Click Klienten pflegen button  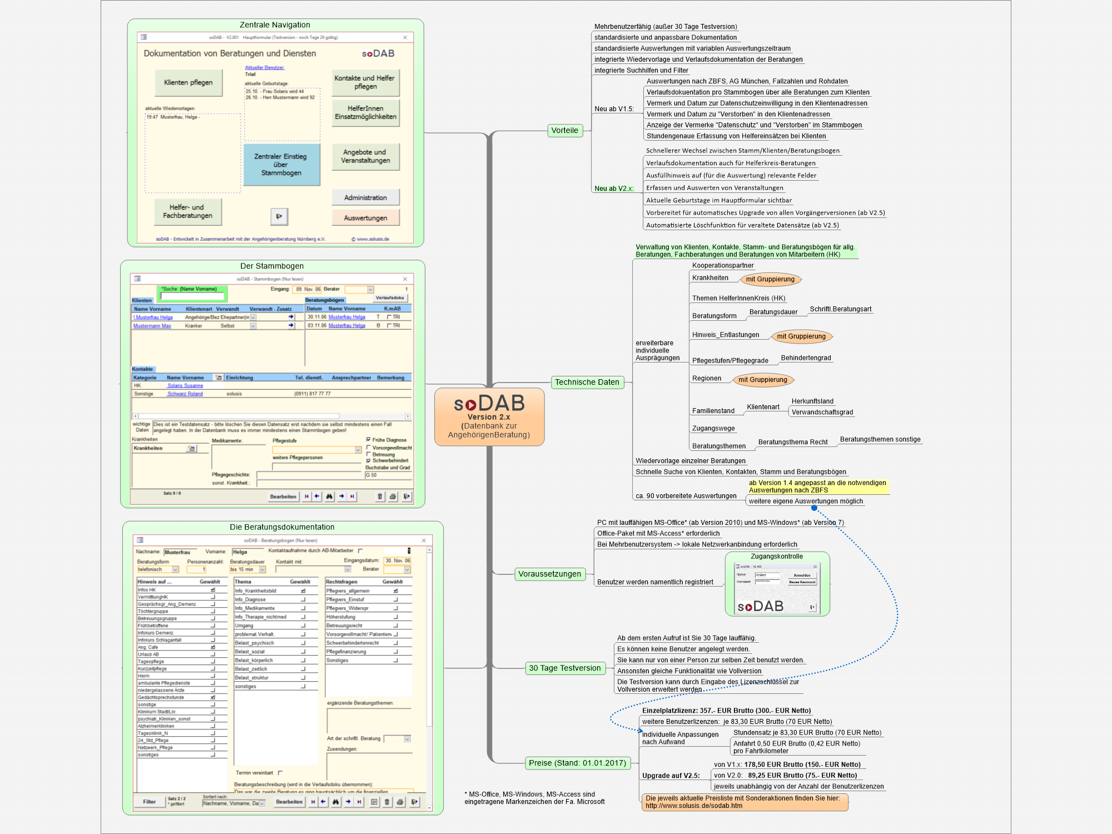click(188, 83)
